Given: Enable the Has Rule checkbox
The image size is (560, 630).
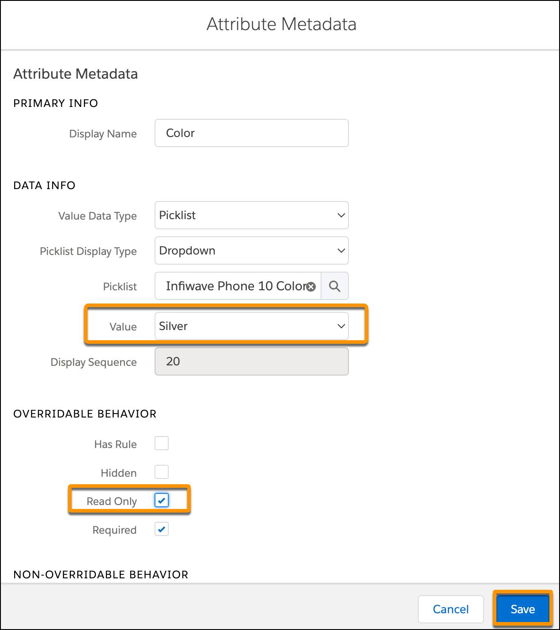Looking at the screenshot, I should pyautogui.click(x=162, y=443).
